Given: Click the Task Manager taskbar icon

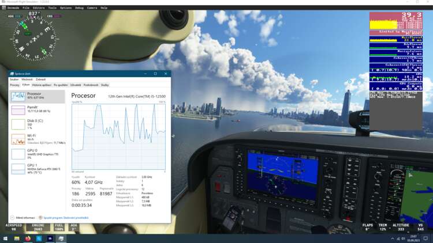Looking at the screenshot, I should click(x=61, y=238).
